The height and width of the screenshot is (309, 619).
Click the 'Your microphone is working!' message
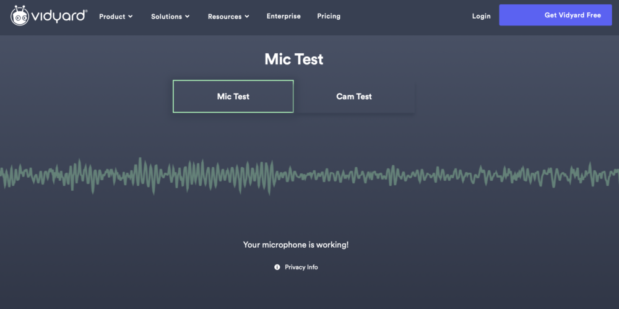click(296, 245)
